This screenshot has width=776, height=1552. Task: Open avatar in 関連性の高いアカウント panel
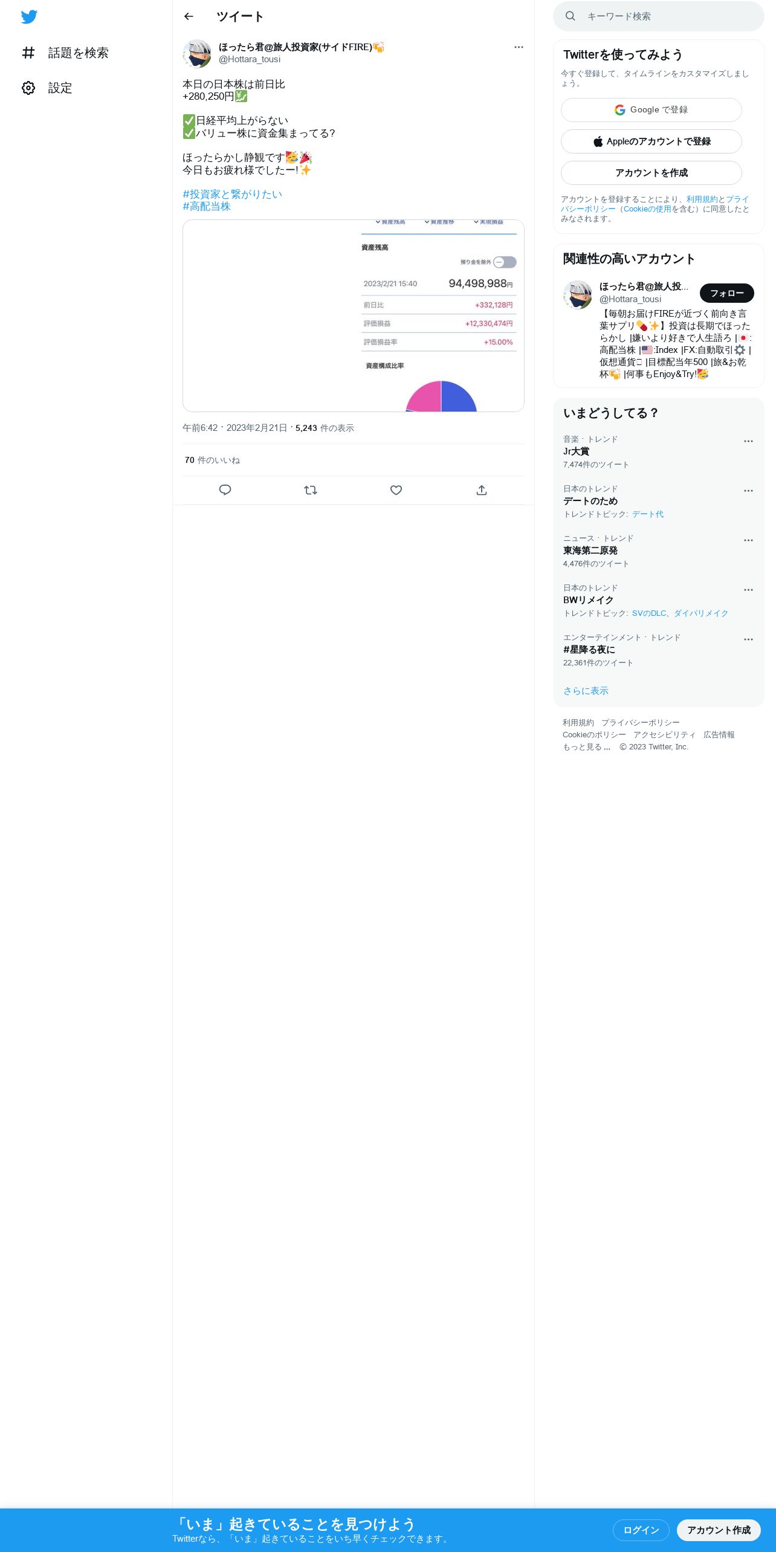[x=578, y=295]
